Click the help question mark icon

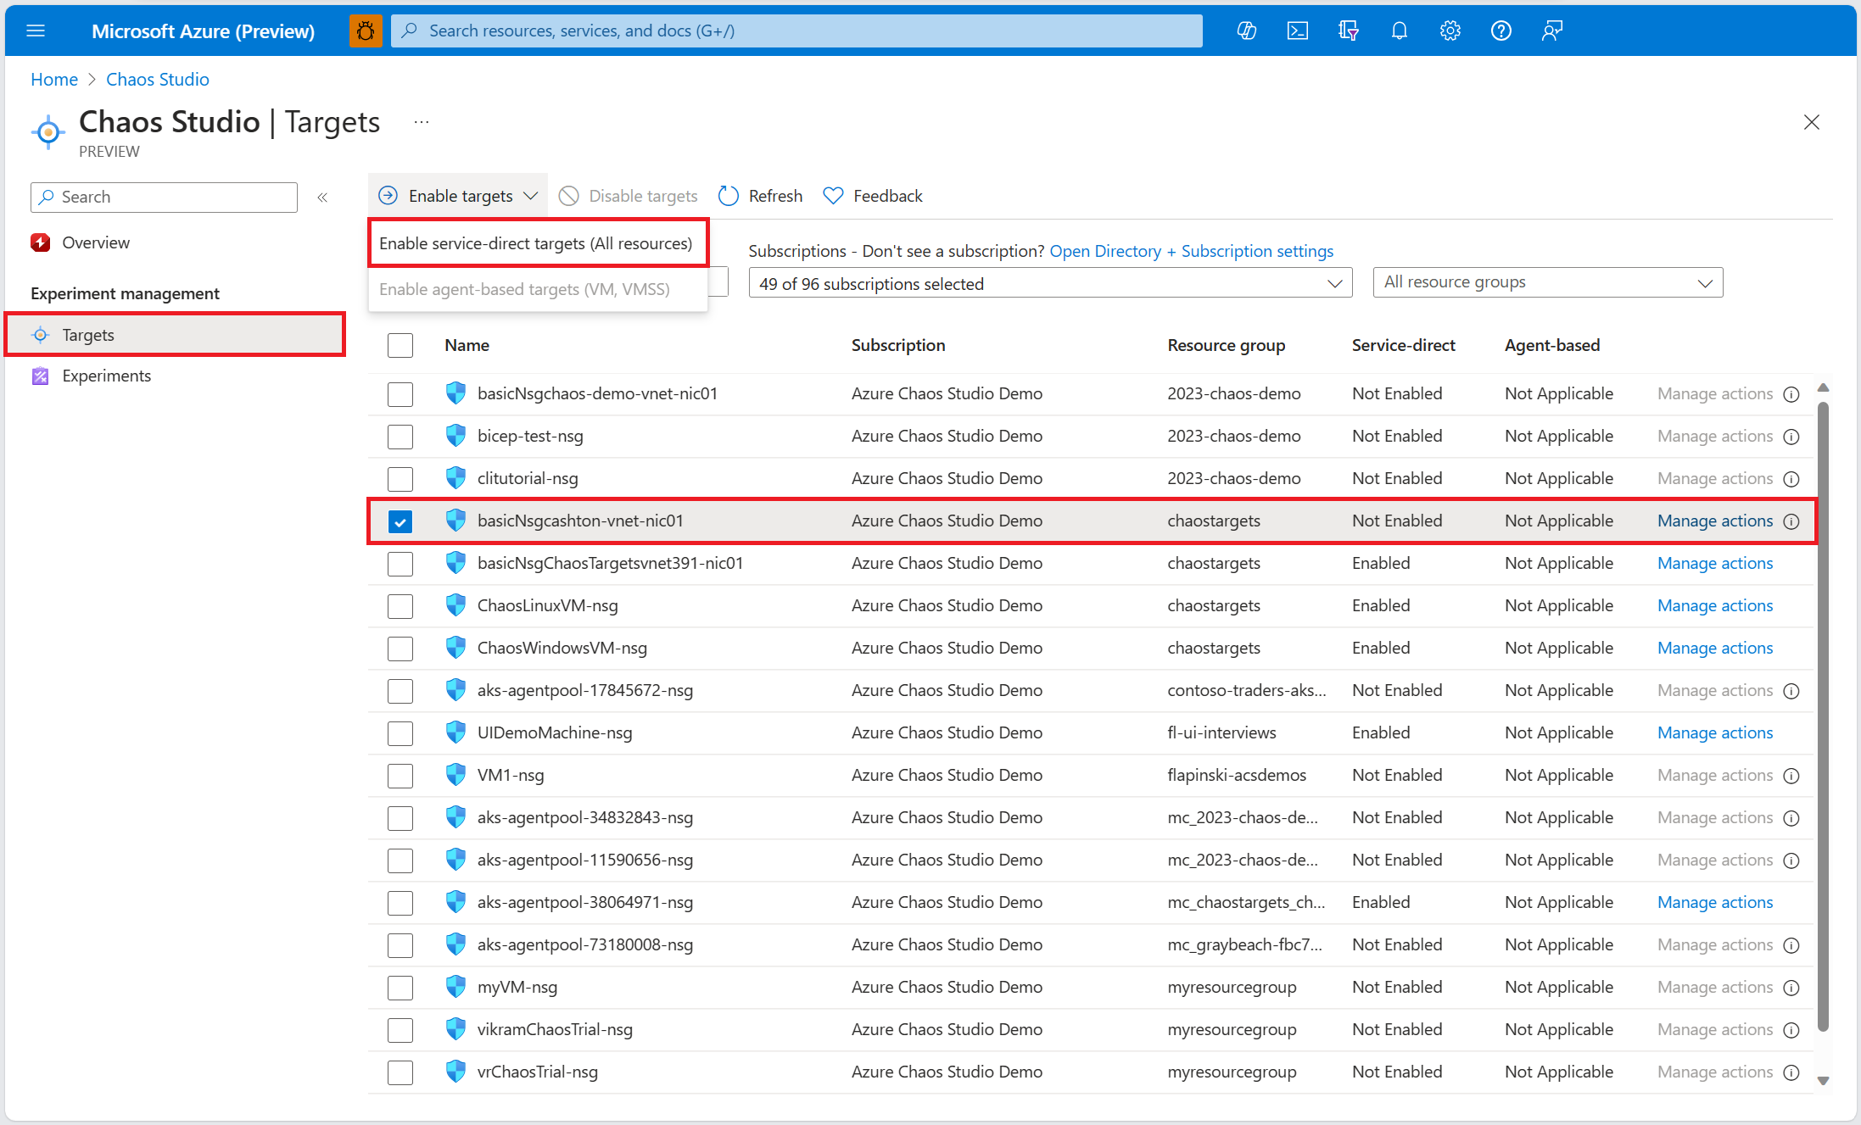click(1501, 31)
